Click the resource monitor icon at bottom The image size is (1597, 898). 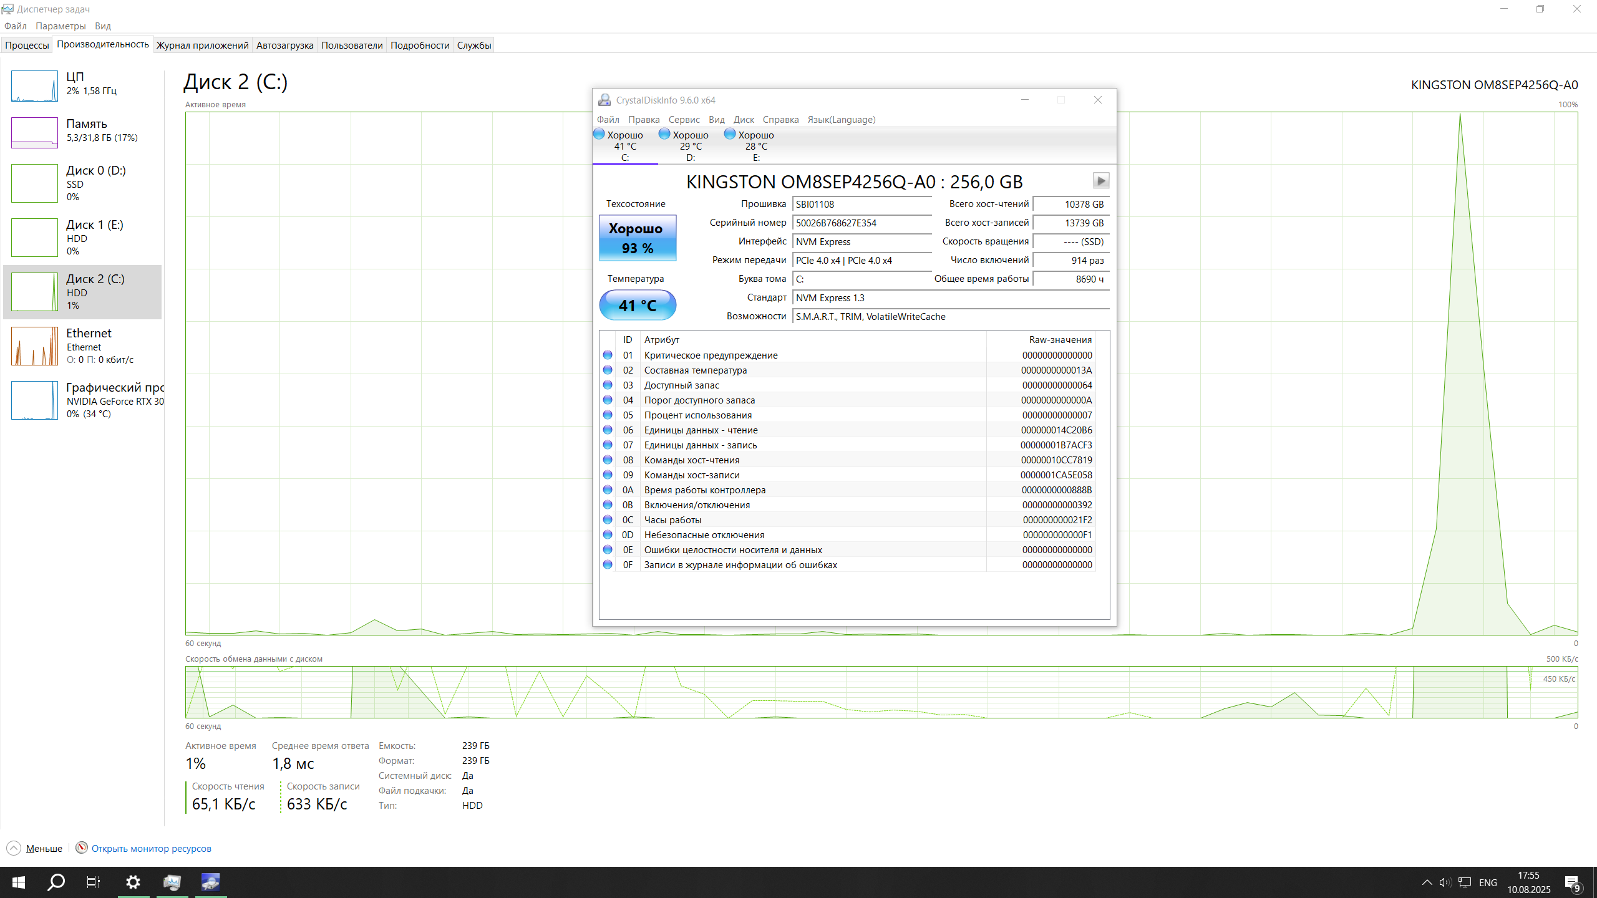coord(81,847)
